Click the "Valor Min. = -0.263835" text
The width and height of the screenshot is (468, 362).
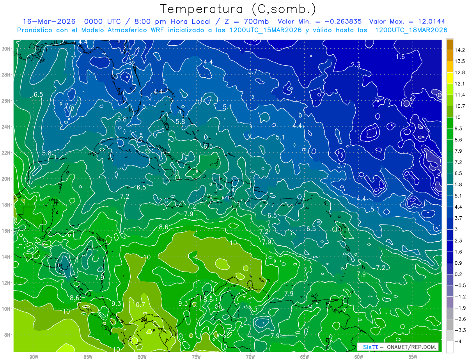(319, 21)
